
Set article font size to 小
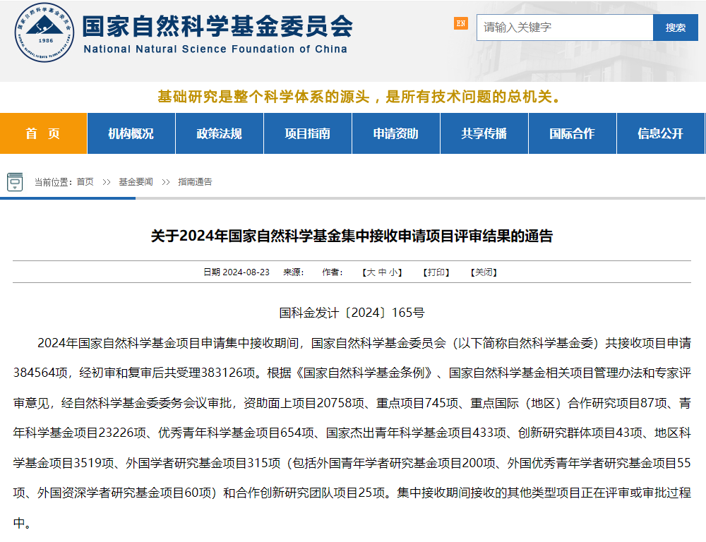tap(393, 272)
